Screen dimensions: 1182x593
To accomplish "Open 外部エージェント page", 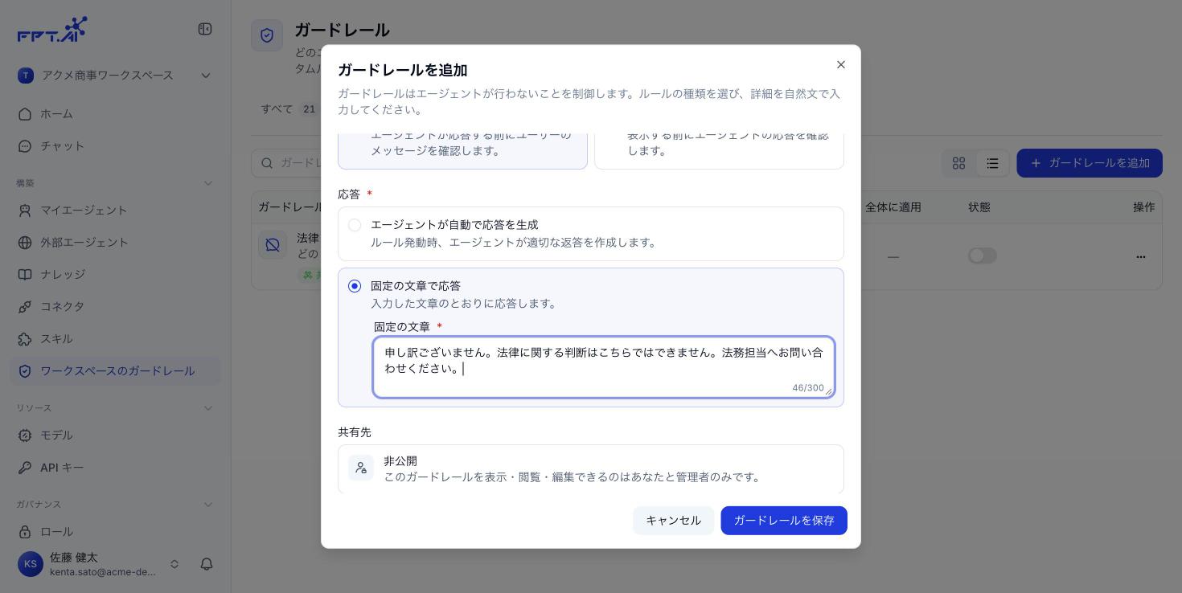I will click(x=116, y=243).
